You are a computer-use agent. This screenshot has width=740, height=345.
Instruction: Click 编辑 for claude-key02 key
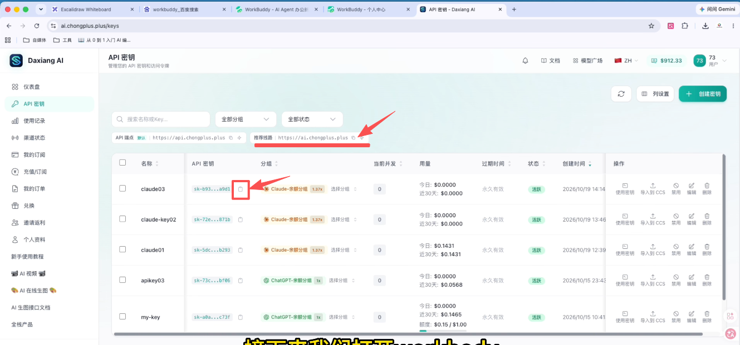click(691, 219)
